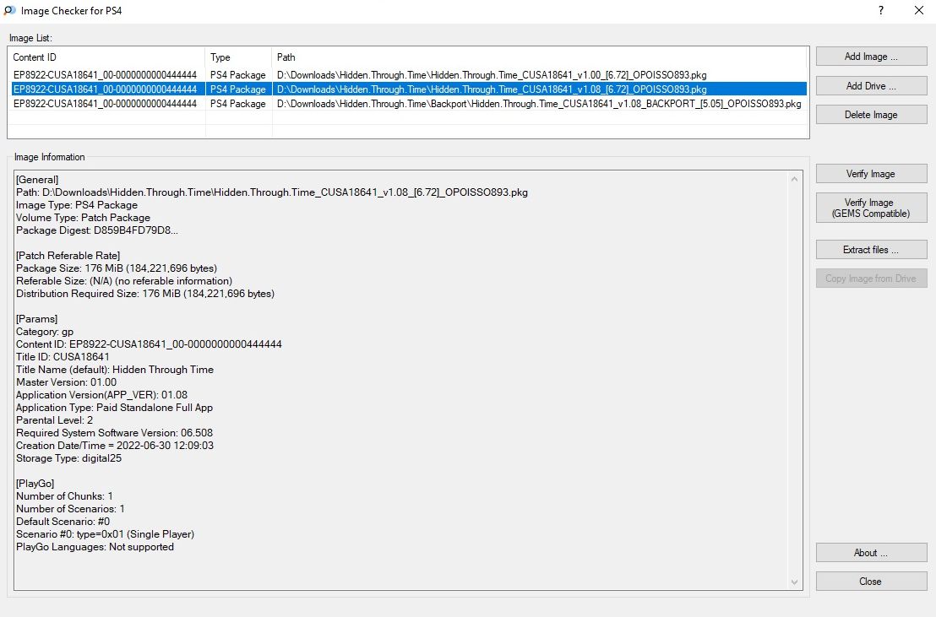
Task: Select the v1.08 BACKPORT [5.05] package row
Action: (x=409, y=103)
